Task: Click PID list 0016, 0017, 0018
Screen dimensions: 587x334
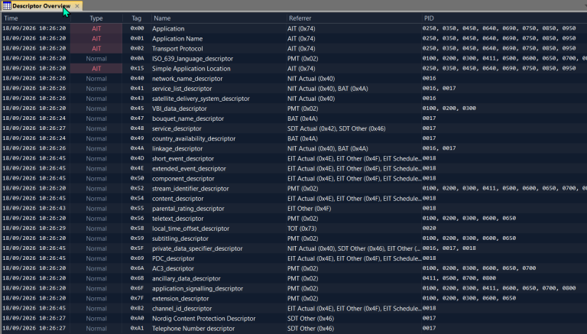Action: click(x=449, y=248)
